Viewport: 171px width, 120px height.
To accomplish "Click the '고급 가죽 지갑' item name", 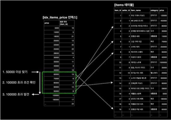I will click(136, 41).
